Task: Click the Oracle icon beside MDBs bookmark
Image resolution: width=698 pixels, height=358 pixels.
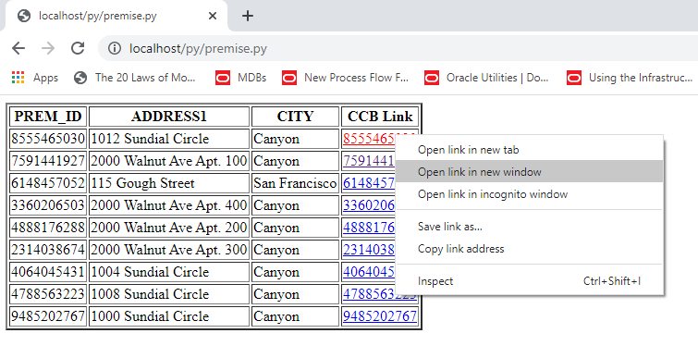Action: point(223,78)
